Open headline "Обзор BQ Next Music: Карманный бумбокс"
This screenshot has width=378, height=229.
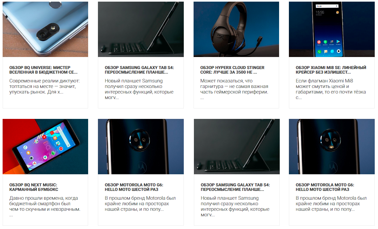coord(34,187)
